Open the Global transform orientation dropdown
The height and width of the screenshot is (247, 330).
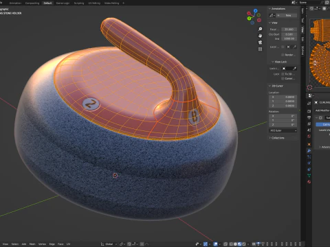pyautogui.click(x=109, y=244)
